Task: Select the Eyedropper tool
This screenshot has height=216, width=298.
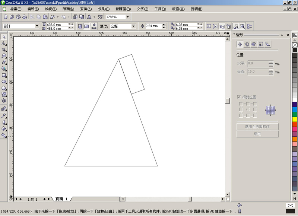Action: pyautogui.click(x=4, y=116)
